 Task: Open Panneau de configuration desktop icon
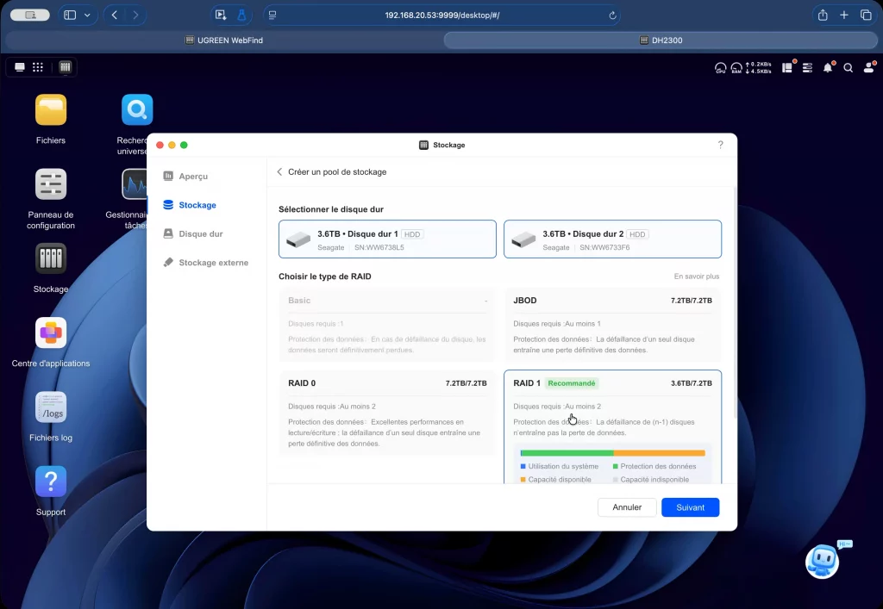51,184
